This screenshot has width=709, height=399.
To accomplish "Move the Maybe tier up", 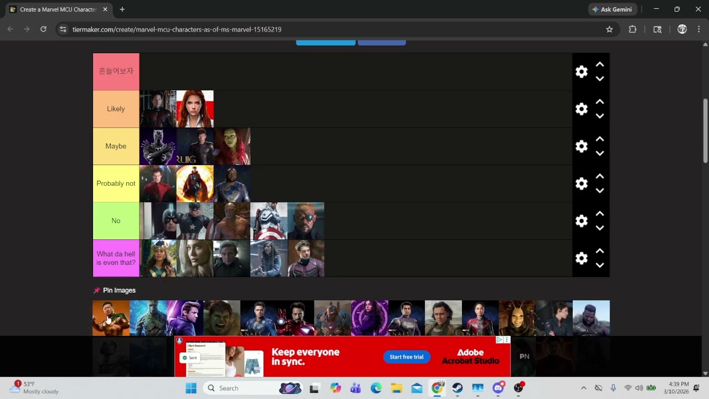I will pos(599,139).
